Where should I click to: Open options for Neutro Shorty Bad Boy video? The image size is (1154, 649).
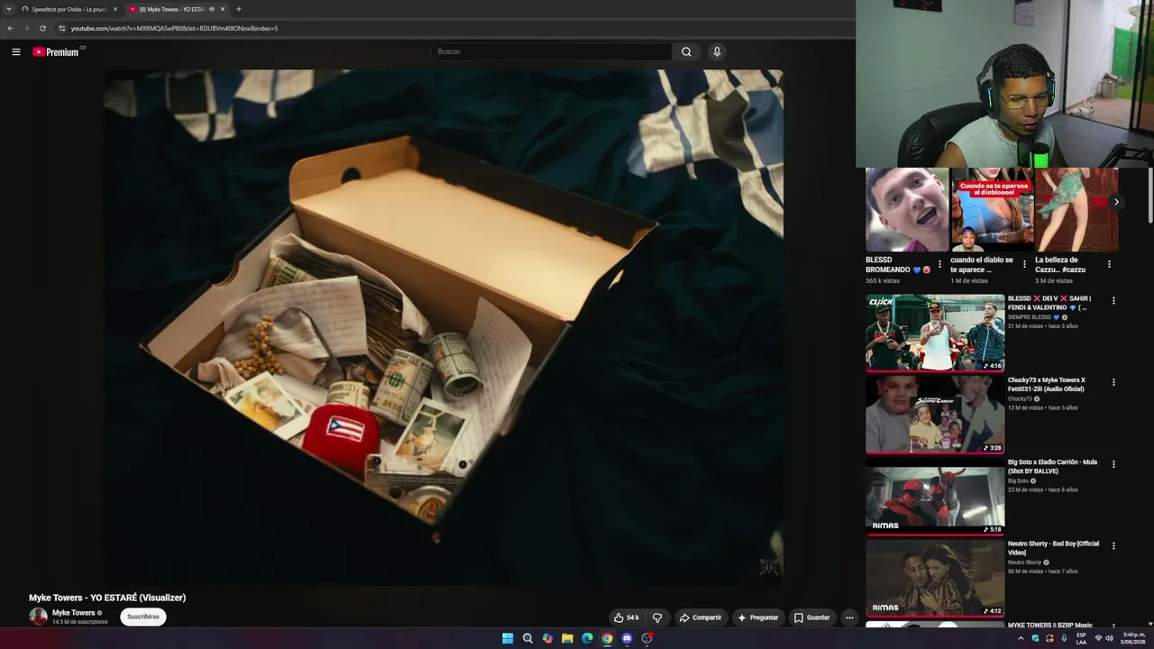point(1113,546)
